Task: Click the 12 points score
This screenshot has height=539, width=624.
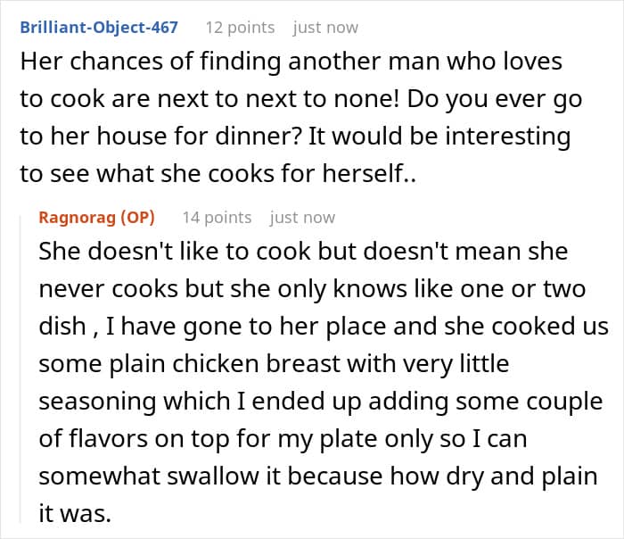Action: pos(240,28)
